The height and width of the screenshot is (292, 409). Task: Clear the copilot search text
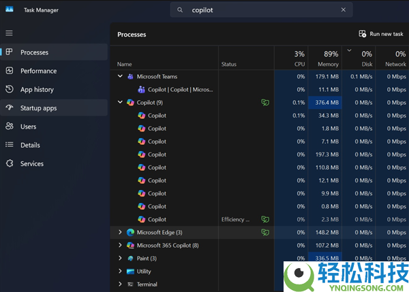(x=344, y=10)
